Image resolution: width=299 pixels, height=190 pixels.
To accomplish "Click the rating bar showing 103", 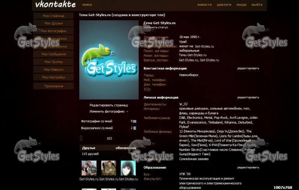I will 109,138.
